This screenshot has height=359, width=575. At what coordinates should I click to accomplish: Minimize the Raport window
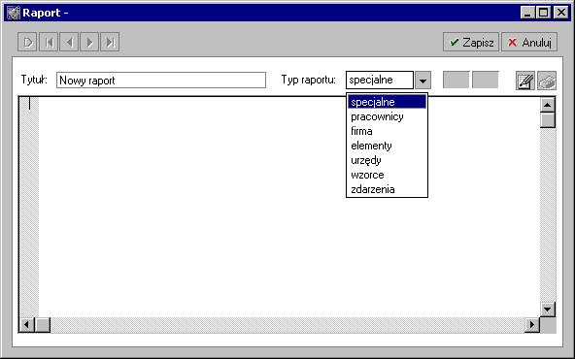[527, 13]
